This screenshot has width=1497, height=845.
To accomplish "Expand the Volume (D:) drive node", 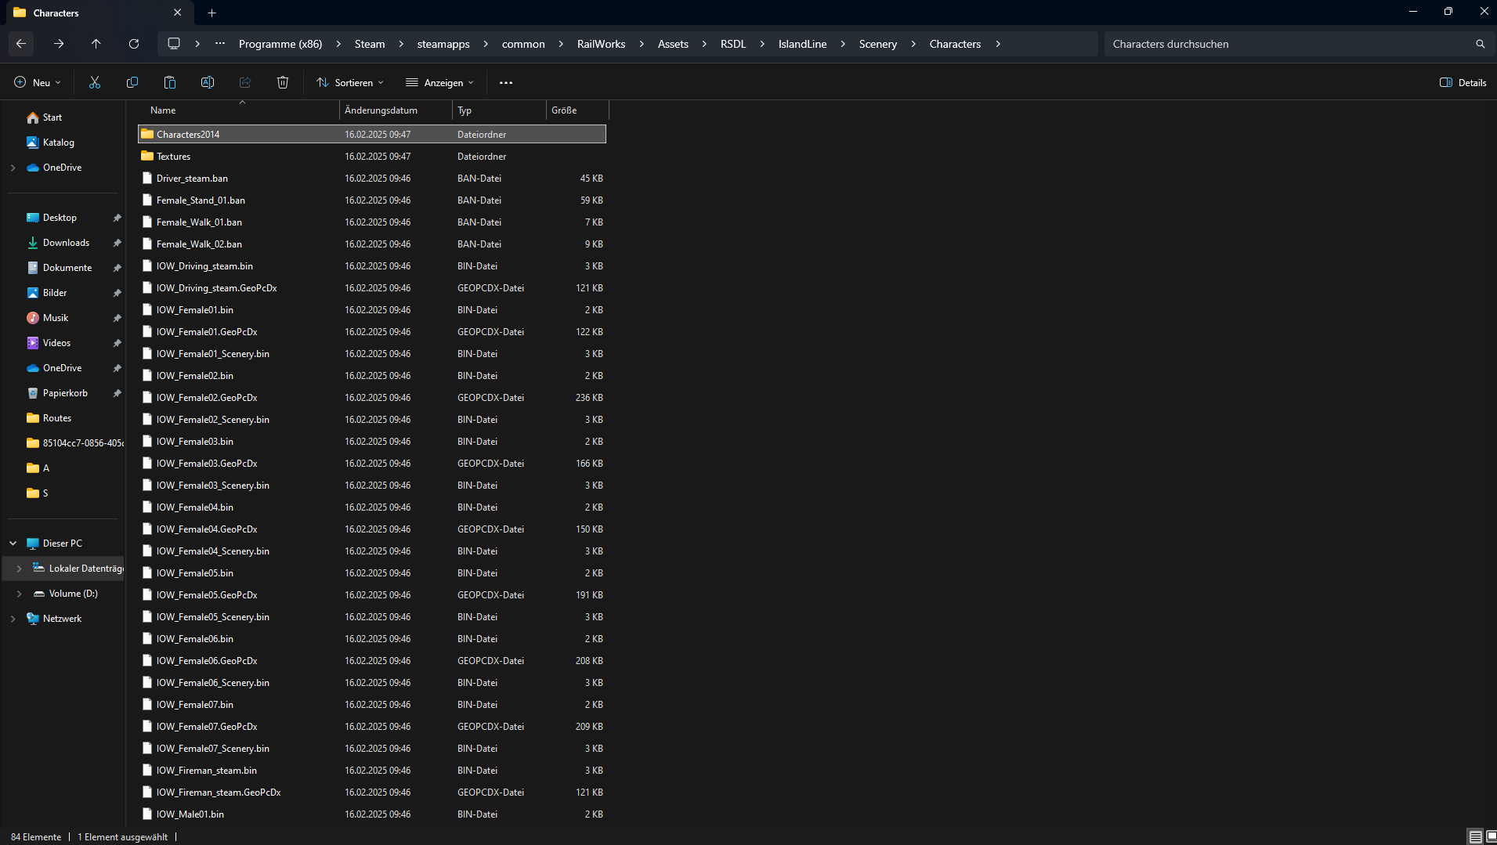I will click(19, 594).
